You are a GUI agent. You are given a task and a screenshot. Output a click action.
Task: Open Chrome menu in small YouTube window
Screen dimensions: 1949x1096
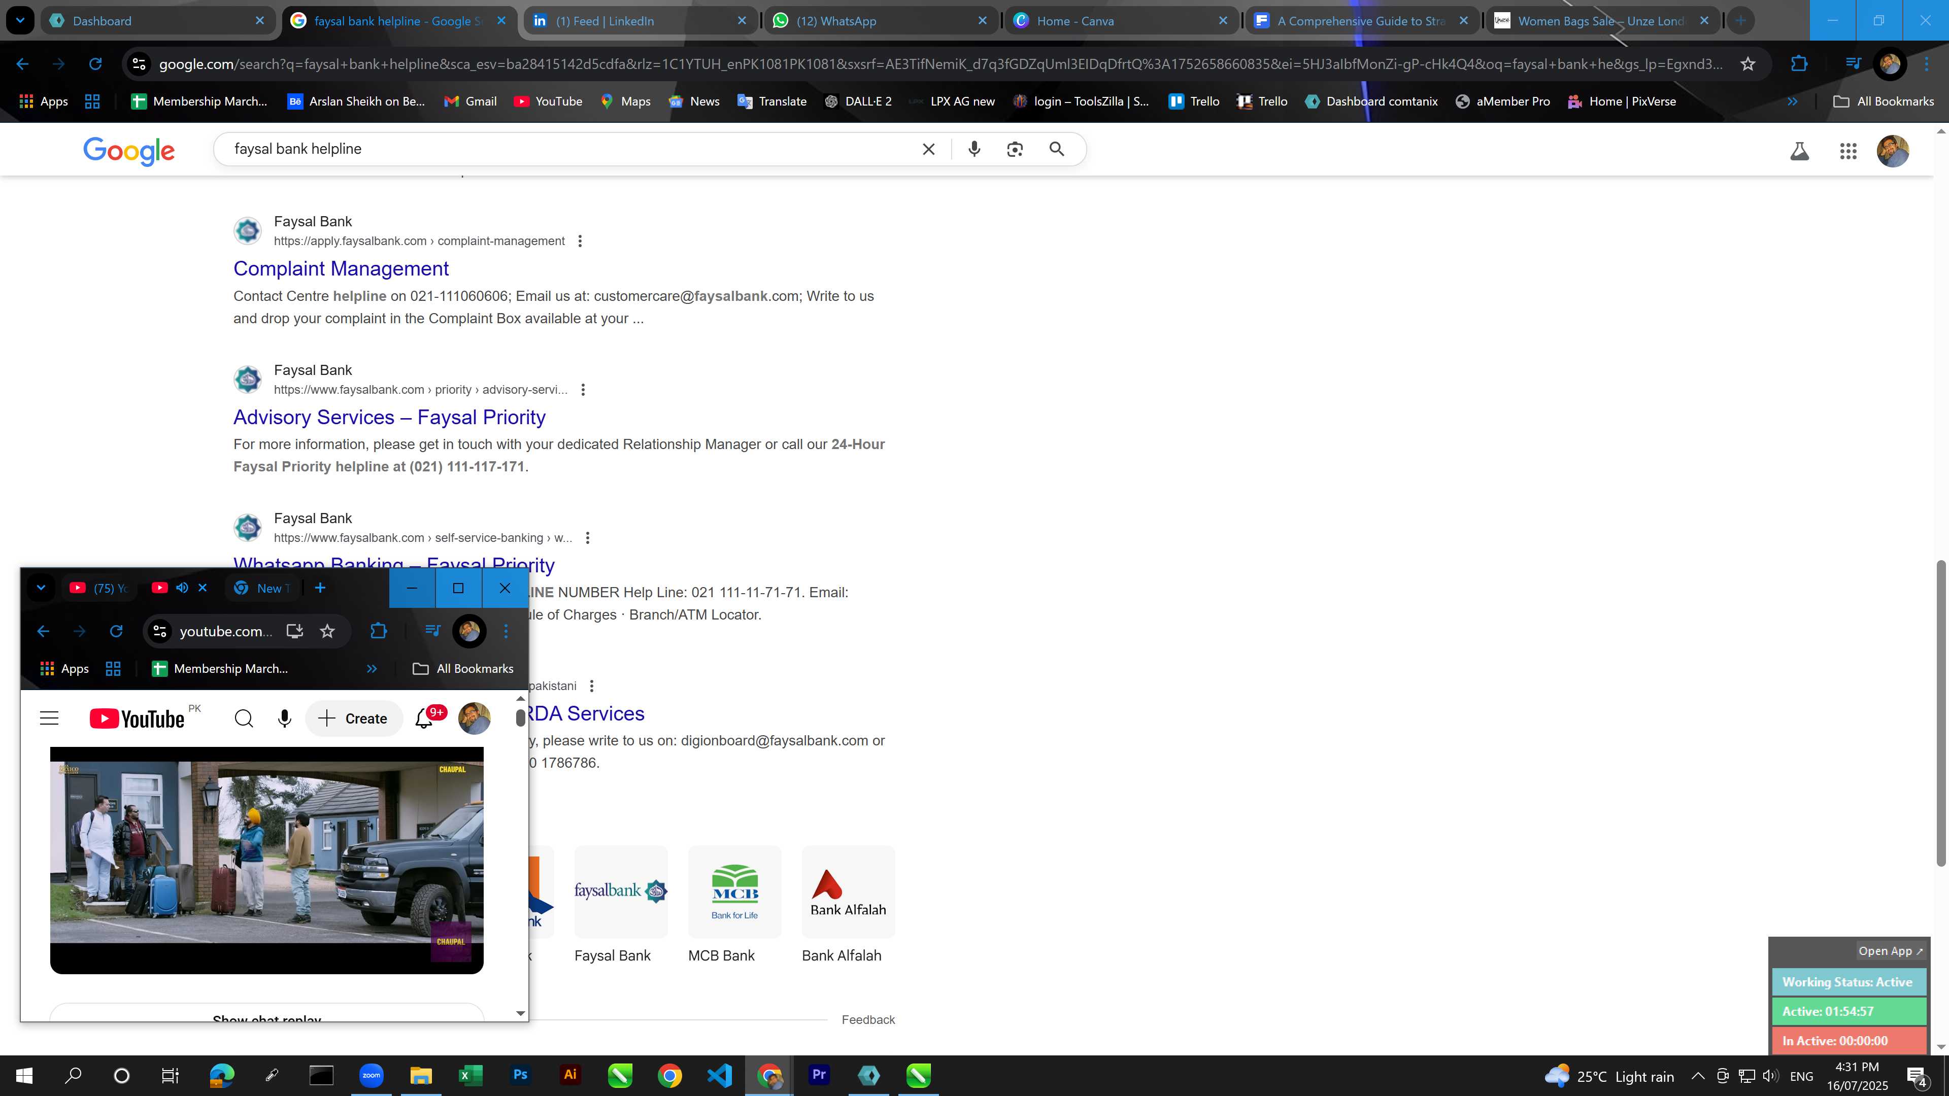pos(506,631)
